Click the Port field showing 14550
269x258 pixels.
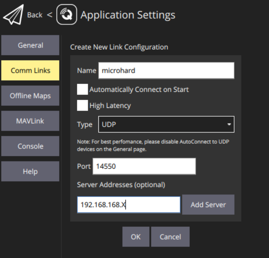coord(144,166)
